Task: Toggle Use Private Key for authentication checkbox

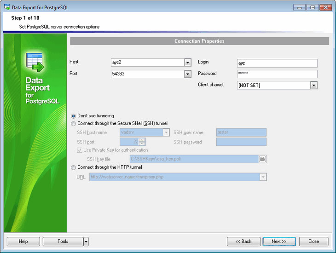Action: 80,150
